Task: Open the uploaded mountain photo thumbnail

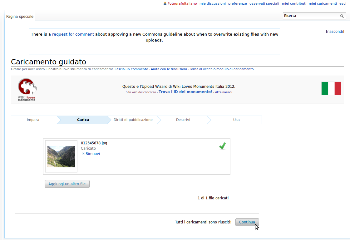Action: [x=61, y=156]
